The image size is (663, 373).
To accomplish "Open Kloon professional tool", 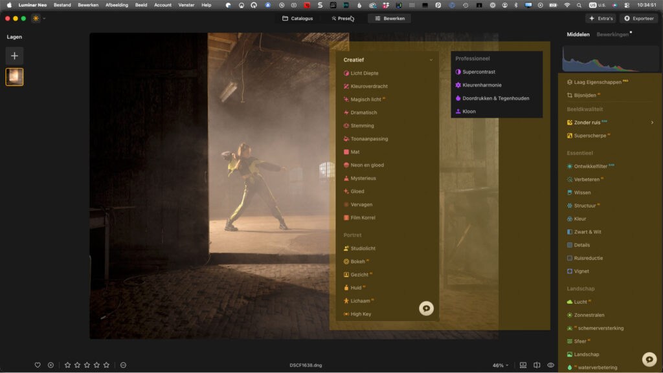I will pos(465,111).
